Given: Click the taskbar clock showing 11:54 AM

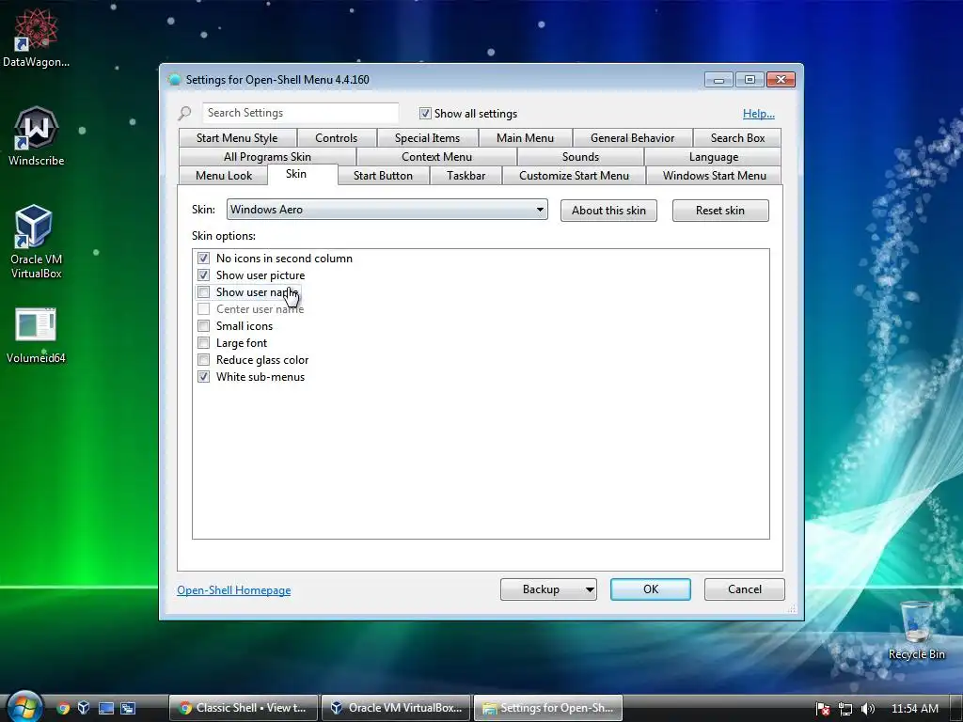Looking at the screenshot, I should pyautogui.click(x=914, y=709).
